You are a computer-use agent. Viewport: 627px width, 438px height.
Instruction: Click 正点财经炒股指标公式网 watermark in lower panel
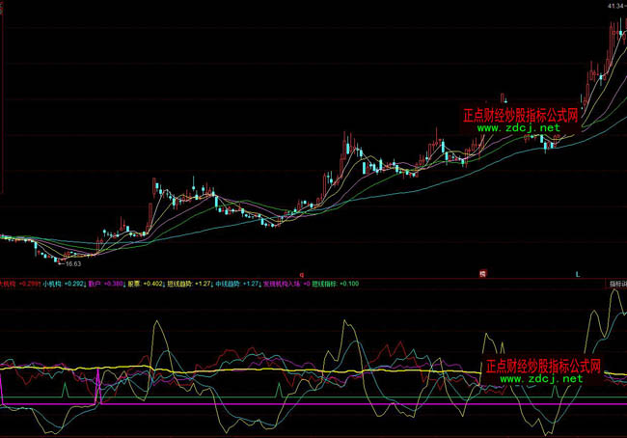point(543,367)
